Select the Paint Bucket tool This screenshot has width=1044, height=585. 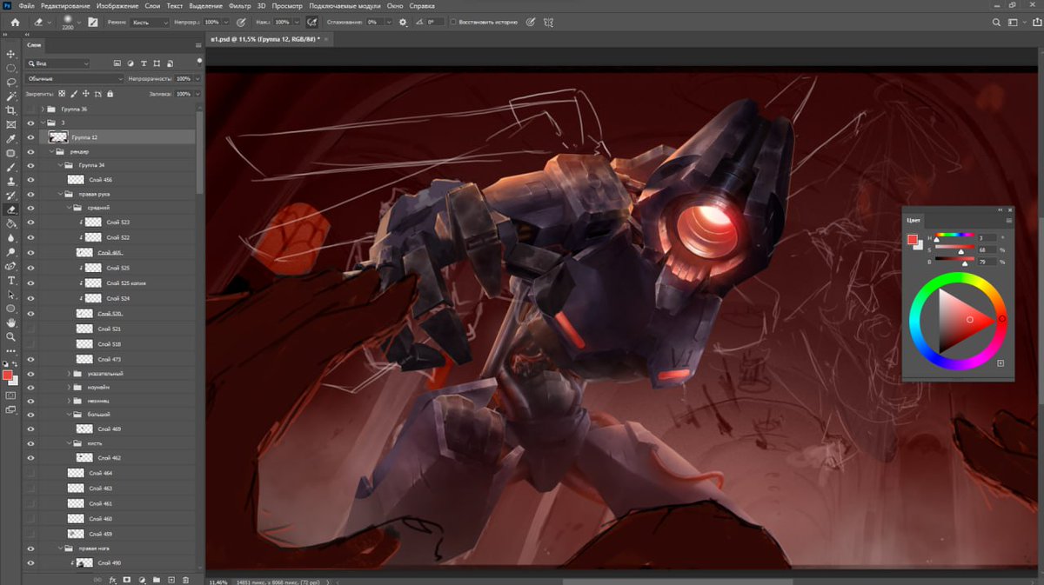pos(10,223)
